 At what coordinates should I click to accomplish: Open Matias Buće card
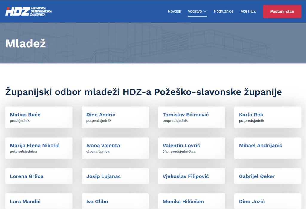pos(39,118)
